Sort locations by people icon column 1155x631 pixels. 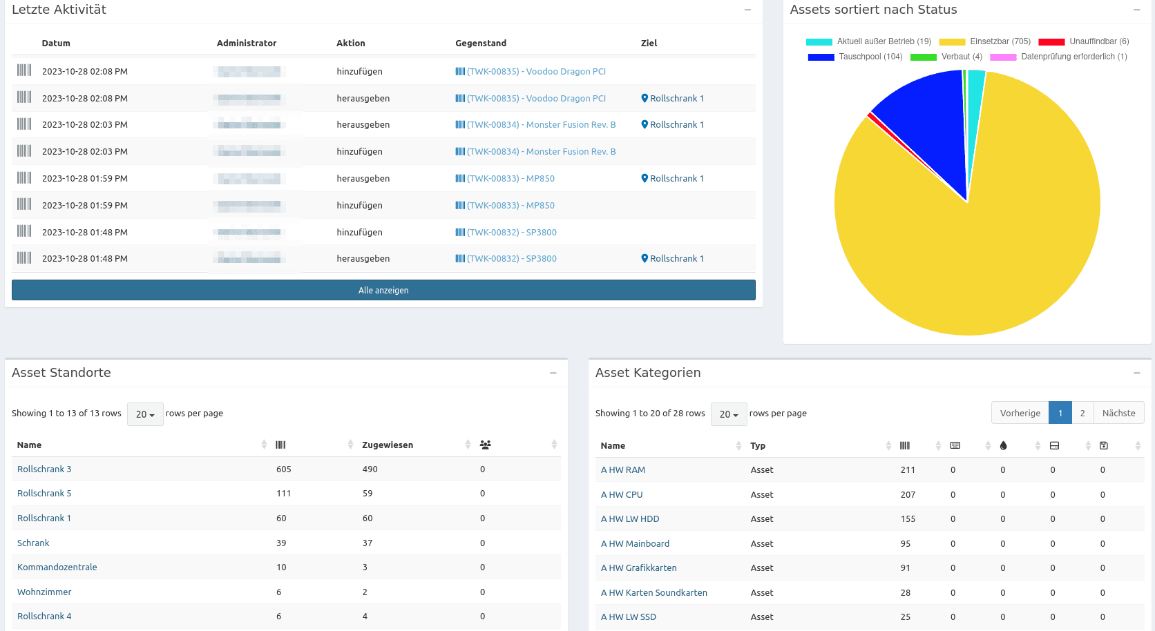517,445
